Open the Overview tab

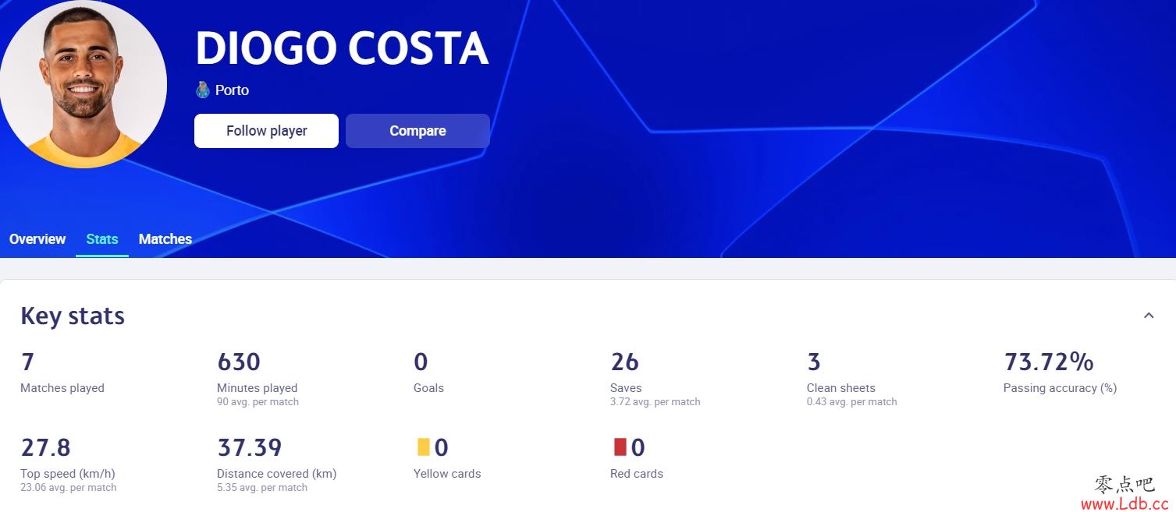[37, 239]
